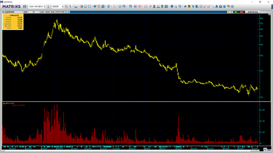Open the settings gears icon

pyautogui.click(x=232, y=6)
